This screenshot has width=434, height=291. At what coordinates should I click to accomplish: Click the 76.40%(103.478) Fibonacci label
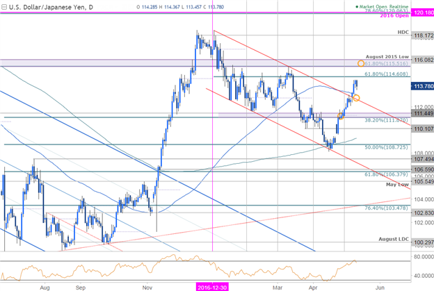(x=386, y=208)
